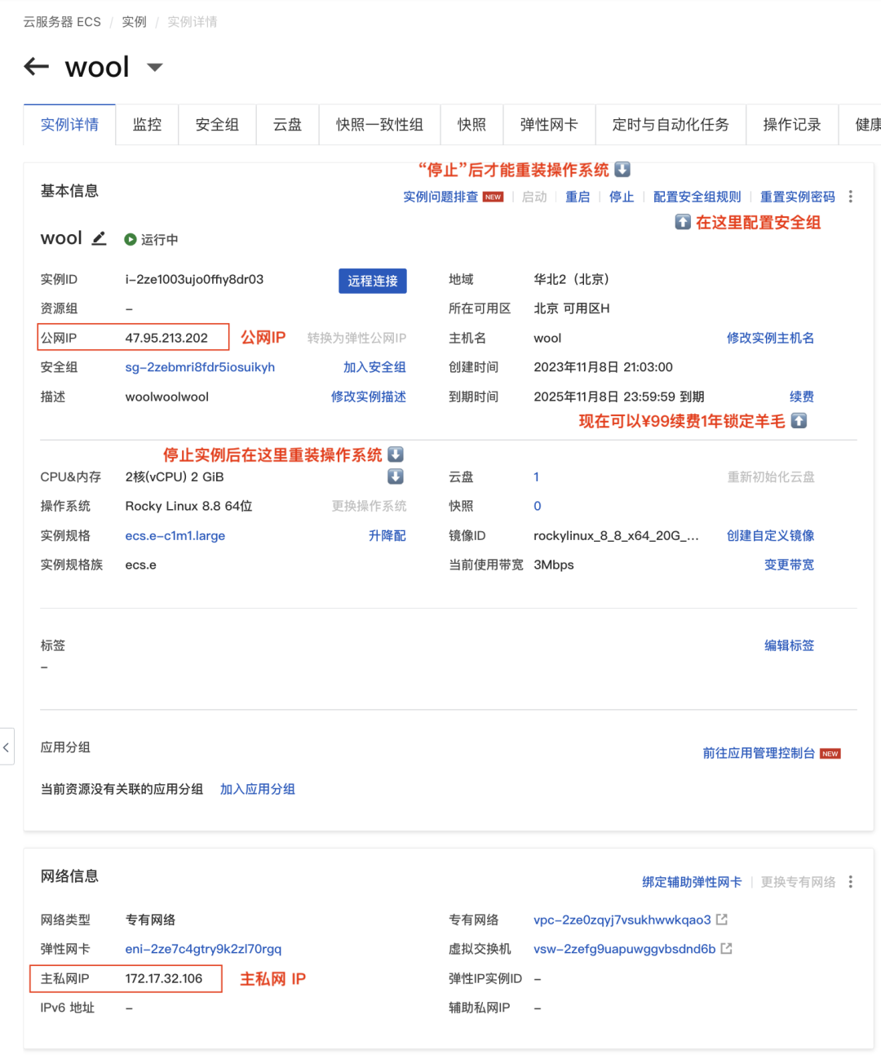
Task: Open 升降配 to change instance spec
Action: coord(387,535)
